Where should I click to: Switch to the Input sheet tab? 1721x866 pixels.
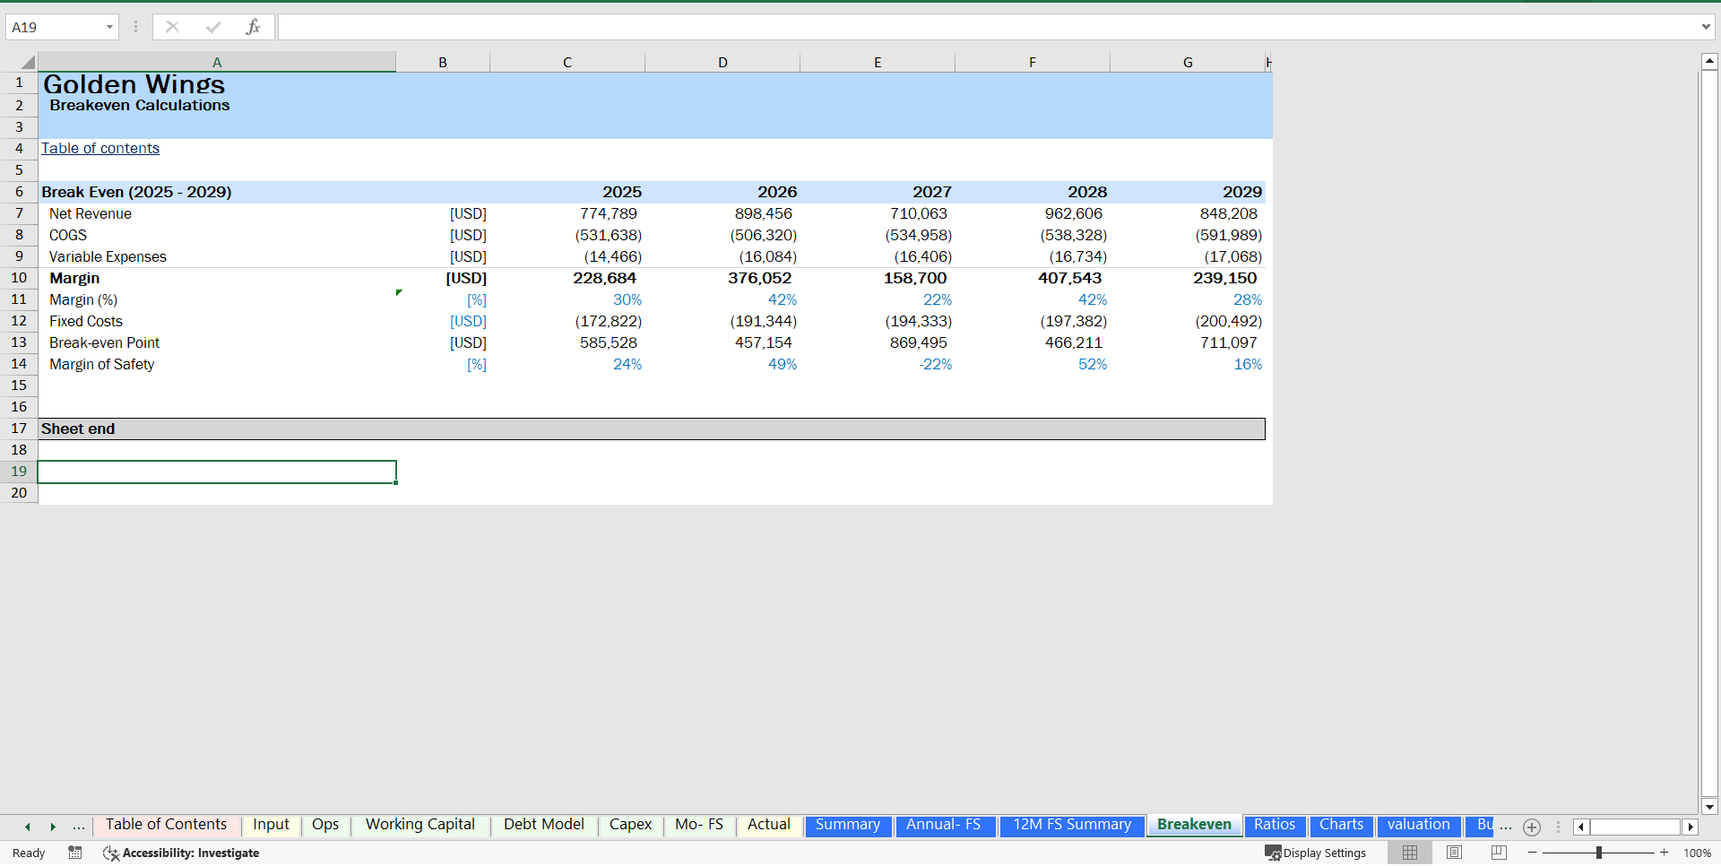pyautogui.click(x=271, y=825)
